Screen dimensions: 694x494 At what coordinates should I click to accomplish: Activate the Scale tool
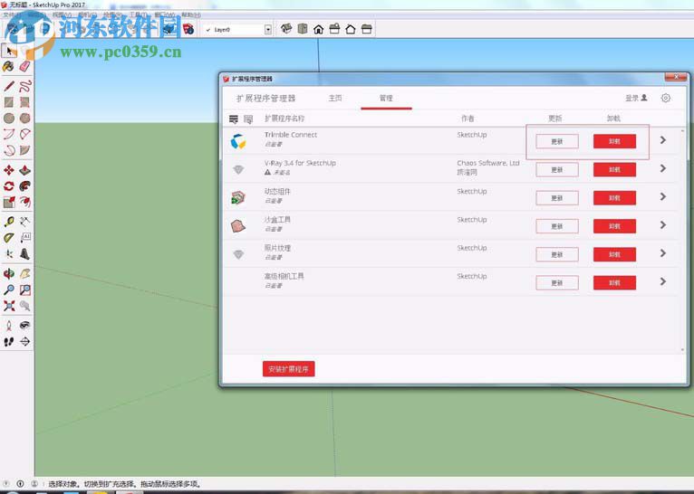pyautogui.click(x=9, y=202)
